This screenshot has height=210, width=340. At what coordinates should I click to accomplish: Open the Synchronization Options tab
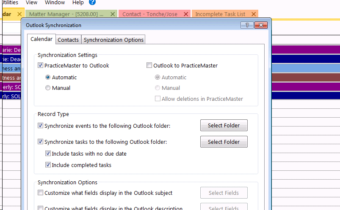coord(113,40)
